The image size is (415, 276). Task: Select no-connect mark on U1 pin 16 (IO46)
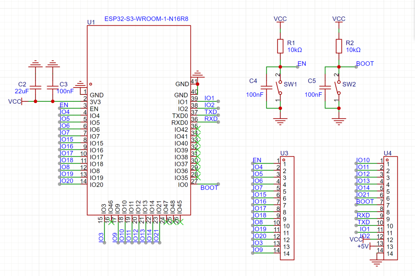pos(112,222)
